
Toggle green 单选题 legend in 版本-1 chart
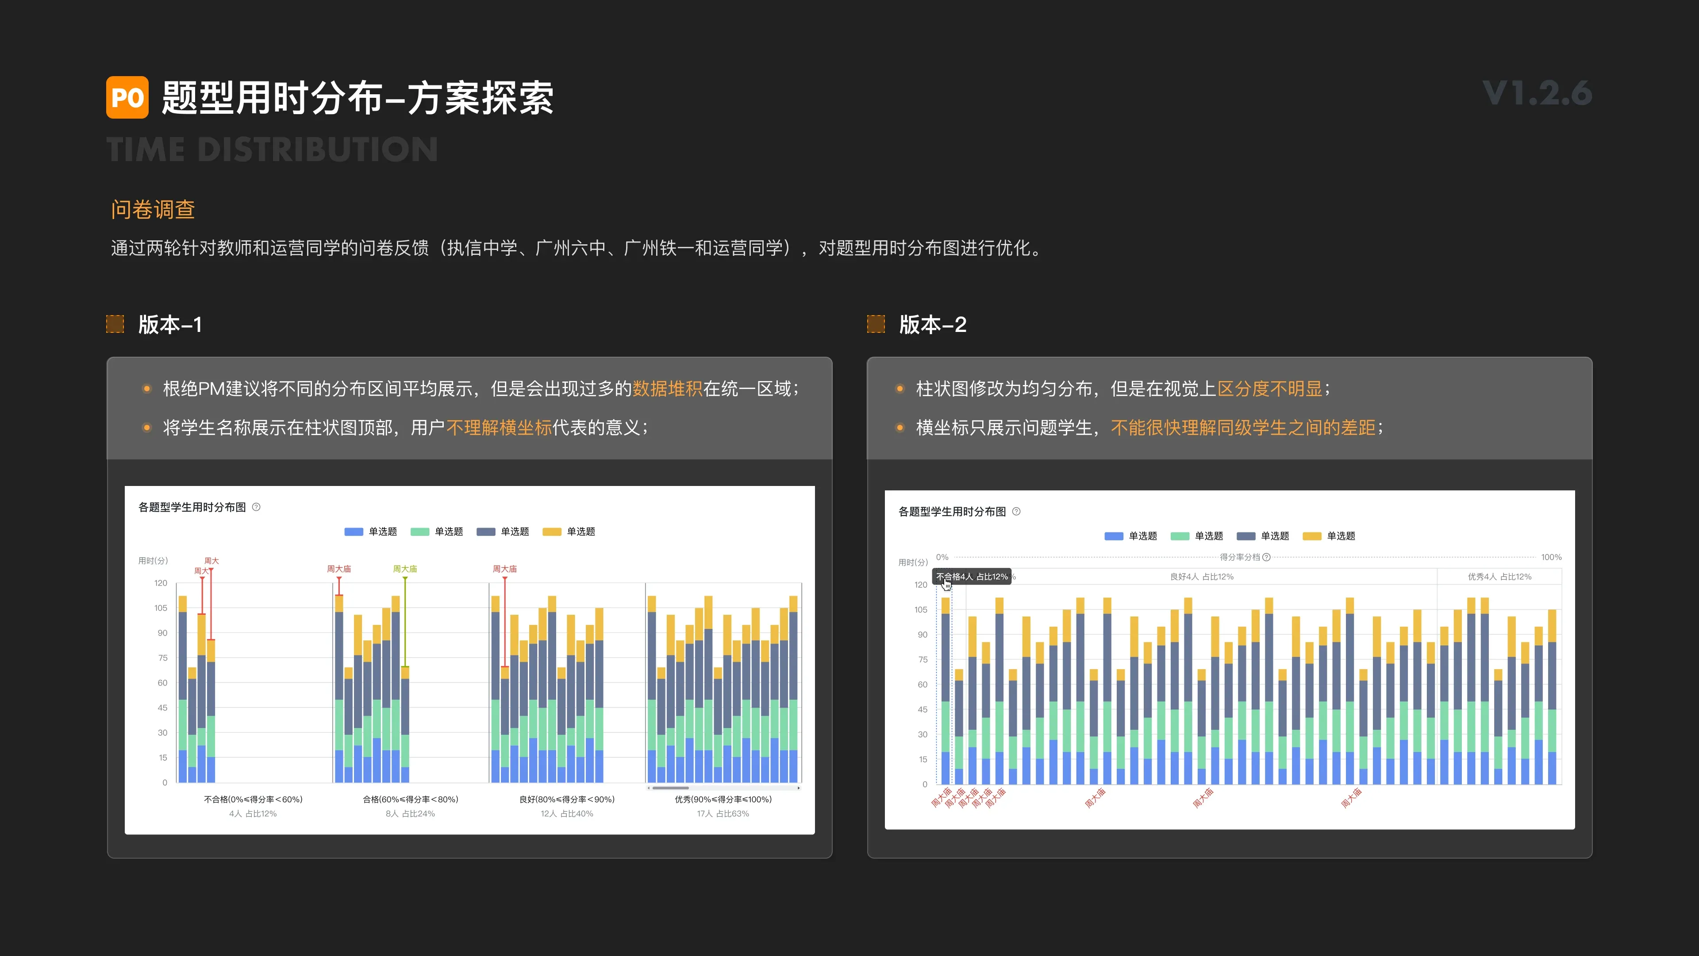(437, 532)
